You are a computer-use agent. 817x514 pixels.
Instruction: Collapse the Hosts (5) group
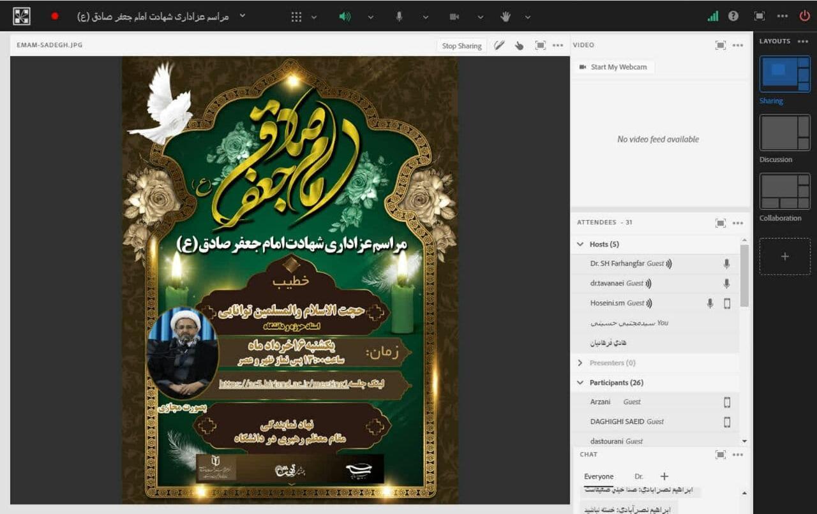coord(580,244)
